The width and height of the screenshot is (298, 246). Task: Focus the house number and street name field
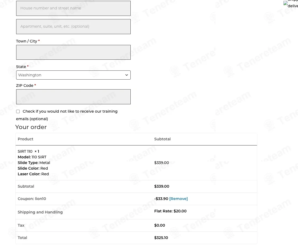(73, 8)
